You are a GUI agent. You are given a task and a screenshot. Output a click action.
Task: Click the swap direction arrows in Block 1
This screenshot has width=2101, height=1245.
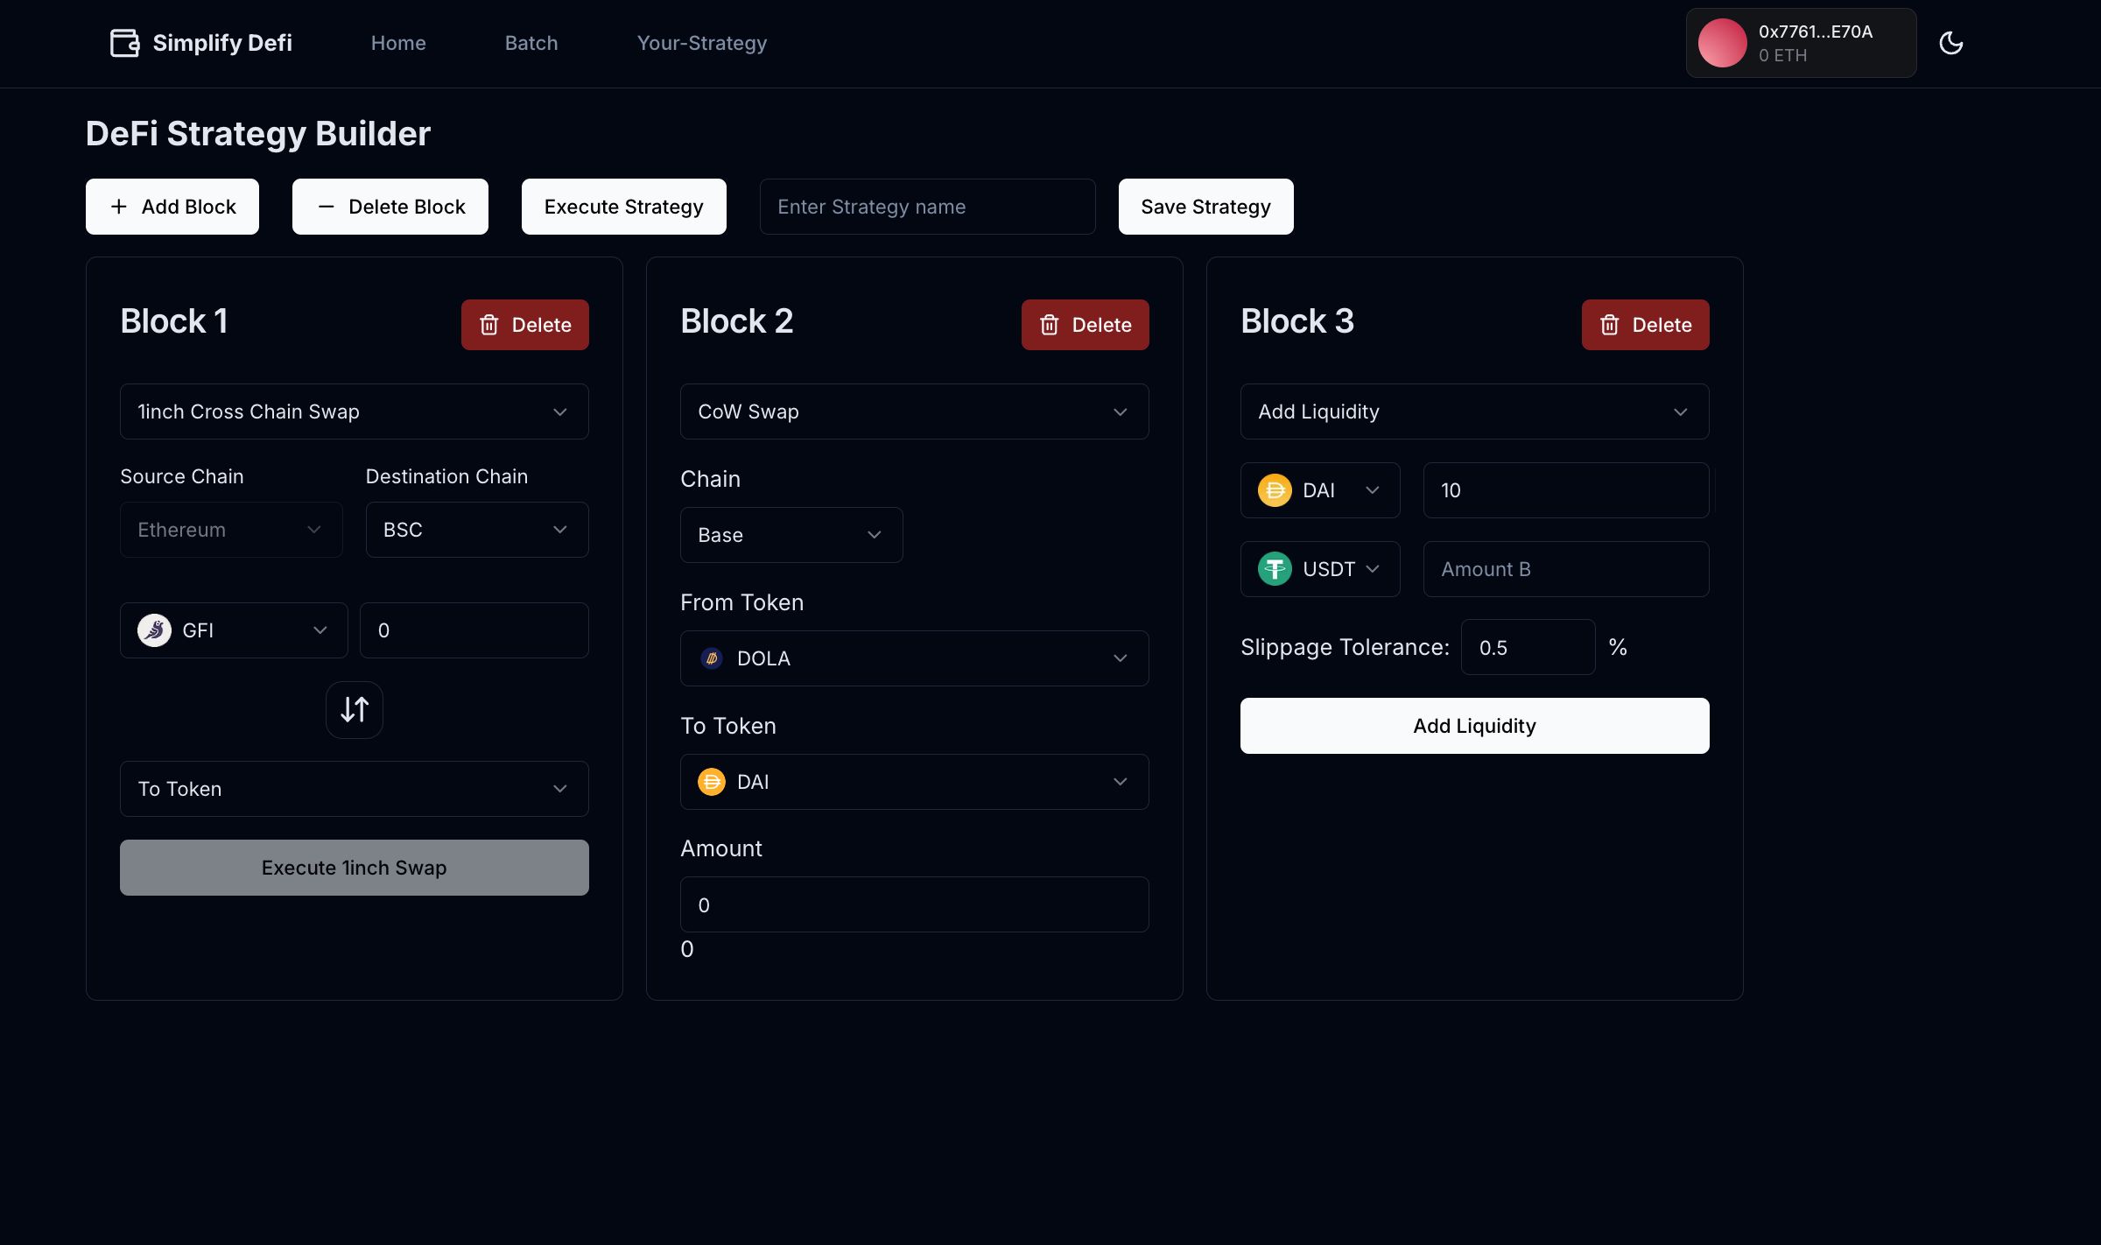(x=355, y=709)
